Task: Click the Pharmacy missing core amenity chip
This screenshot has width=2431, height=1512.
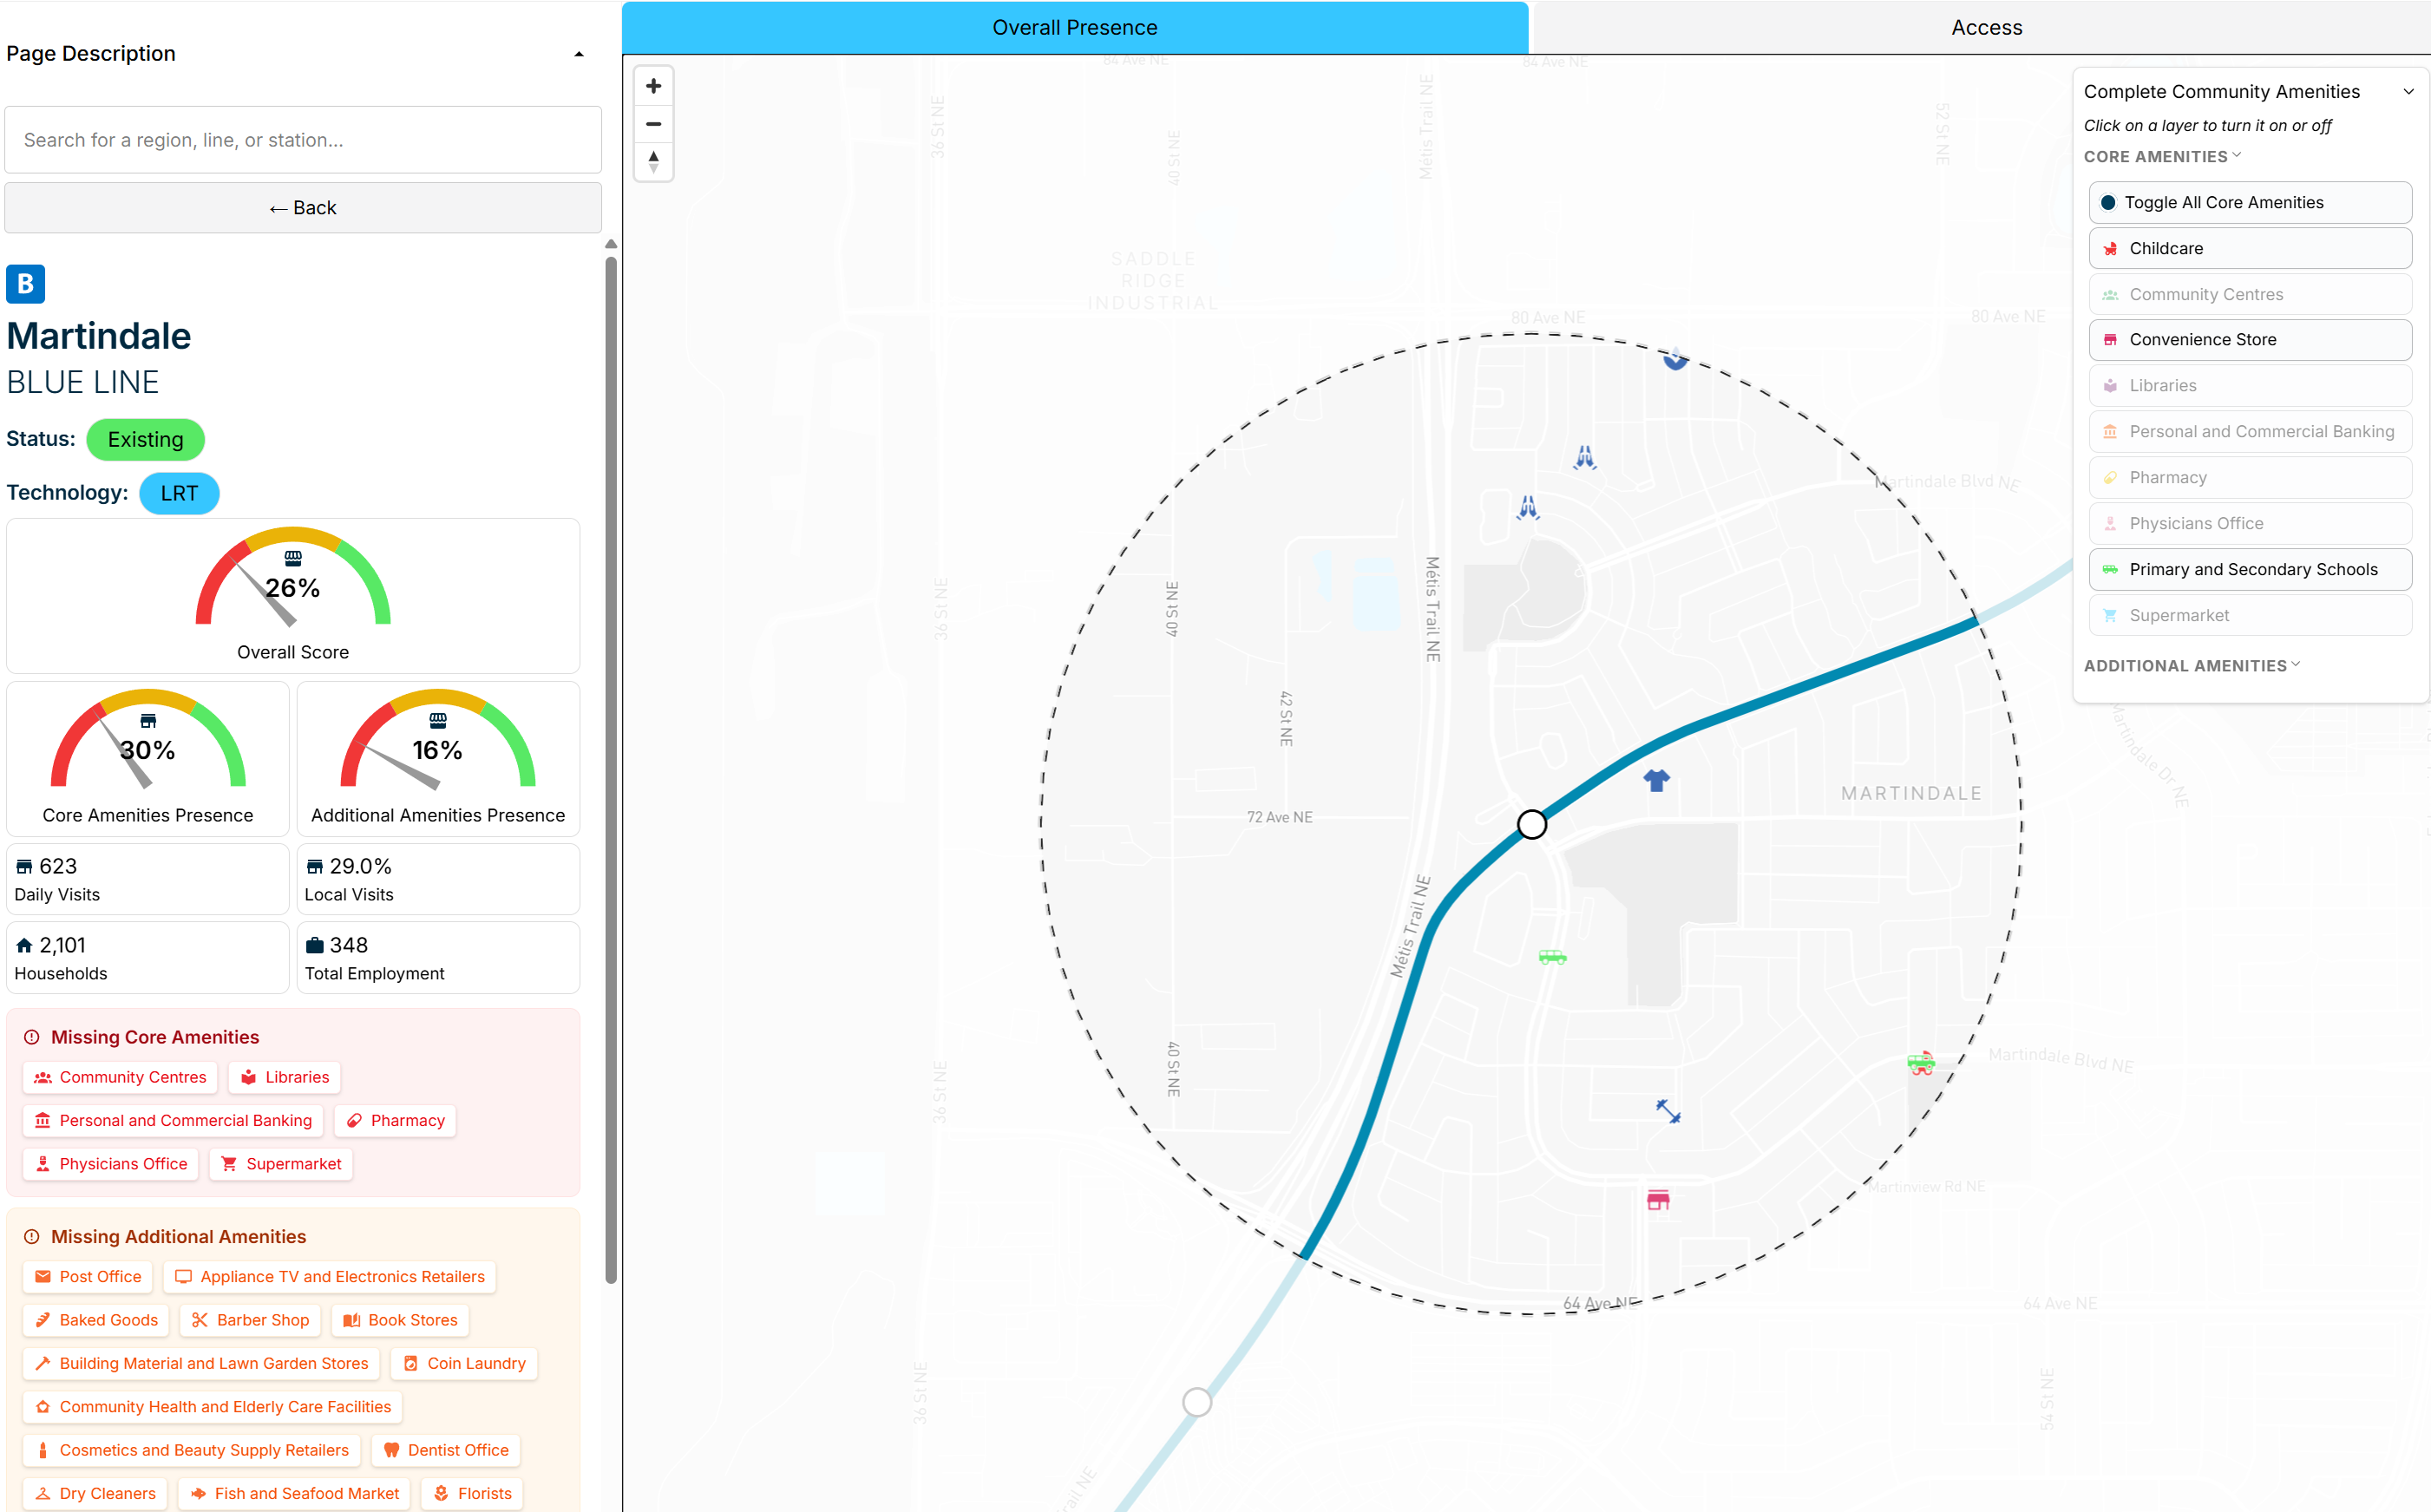Action: coord(394,1120)
